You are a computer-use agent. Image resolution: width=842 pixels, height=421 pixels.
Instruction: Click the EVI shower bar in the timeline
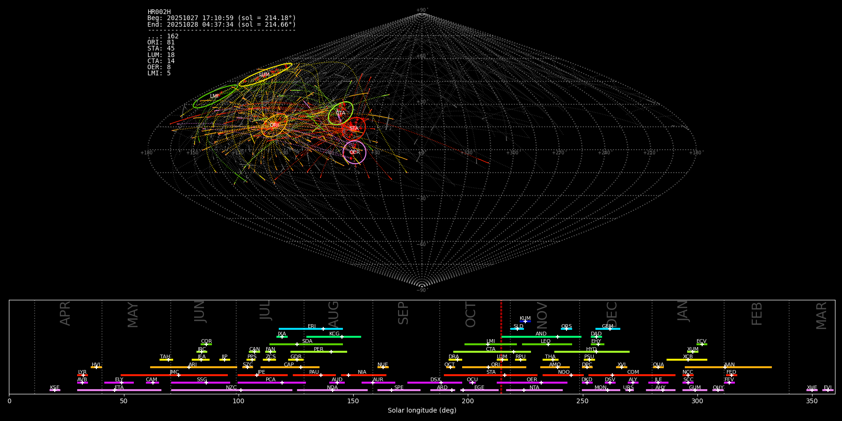pyautogui.click(x=828, y=390)
